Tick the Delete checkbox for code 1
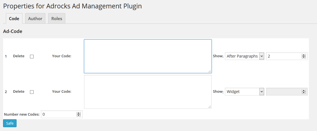 (32, 57)
